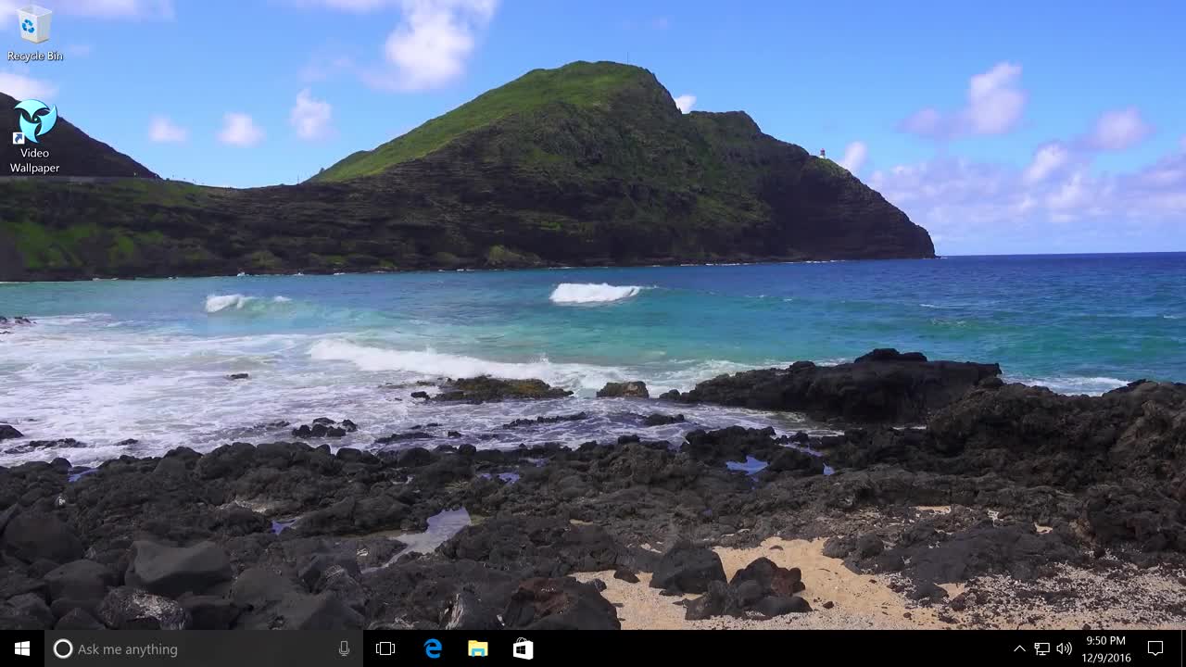Screen dimensions: 1186x667
Task: Open Task View to see virtual desktops
Action: 385,648
